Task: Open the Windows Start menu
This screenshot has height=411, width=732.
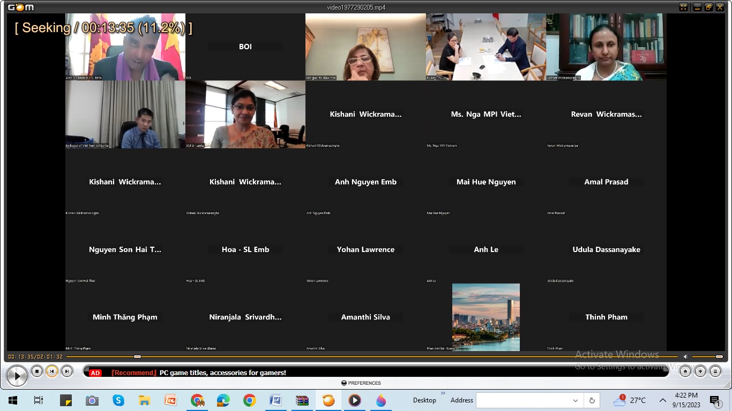Action: coord(12,400)
